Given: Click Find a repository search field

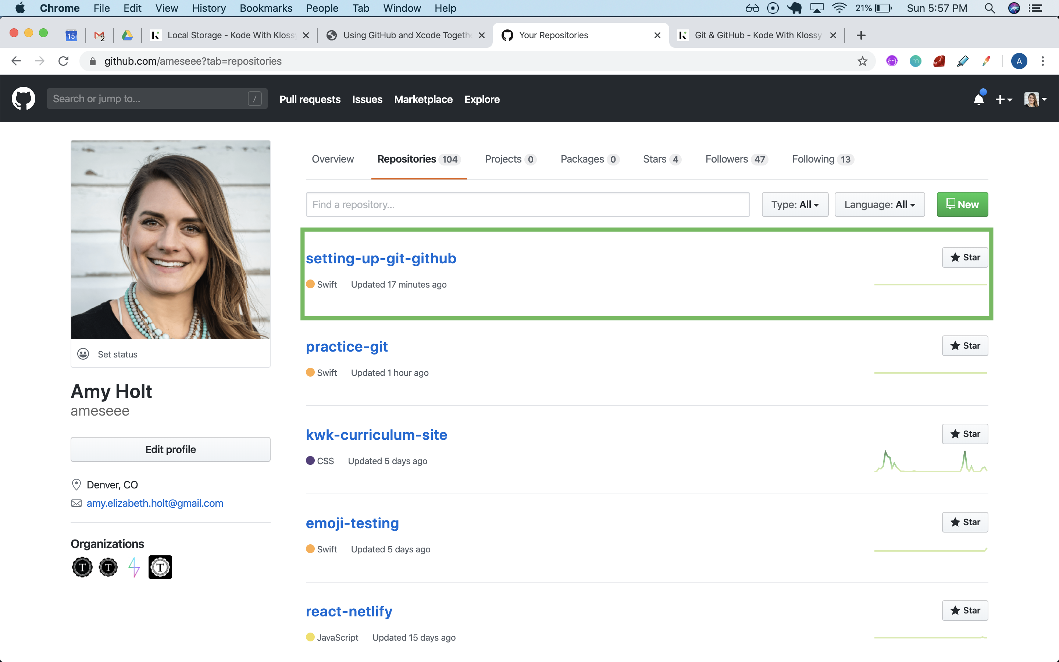Looking at the screenshot, I should tap(528, 204).
